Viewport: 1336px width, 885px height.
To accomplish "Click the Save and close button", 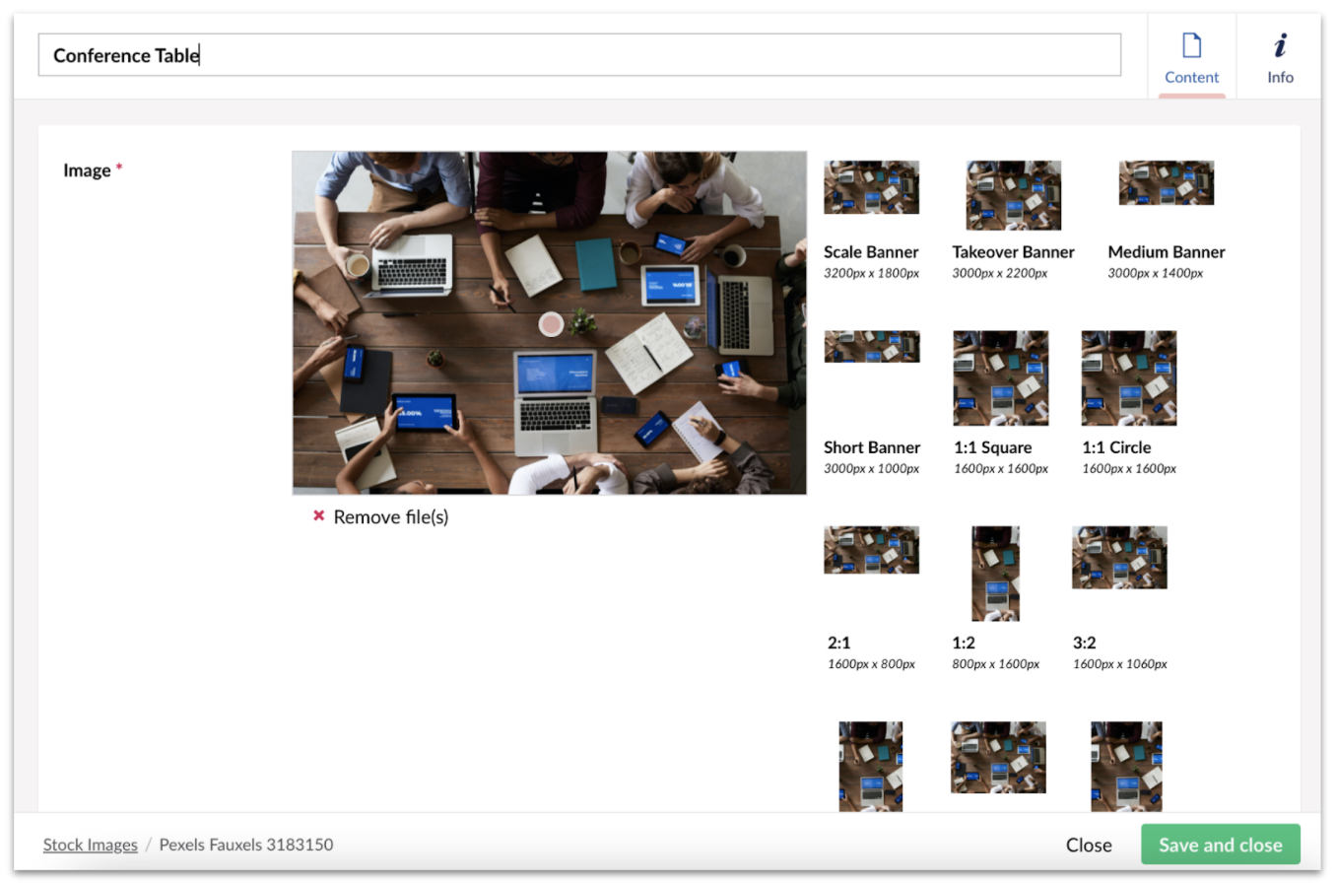I will (1220, 845).
